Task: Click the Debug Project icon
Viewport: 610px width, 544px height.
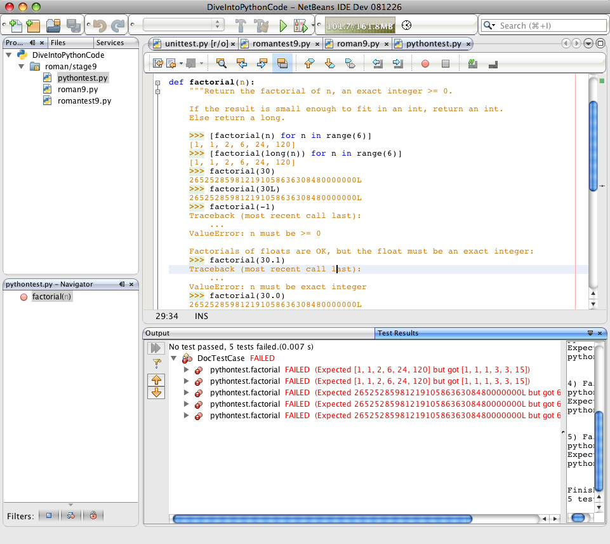Action: click(300, 25)
